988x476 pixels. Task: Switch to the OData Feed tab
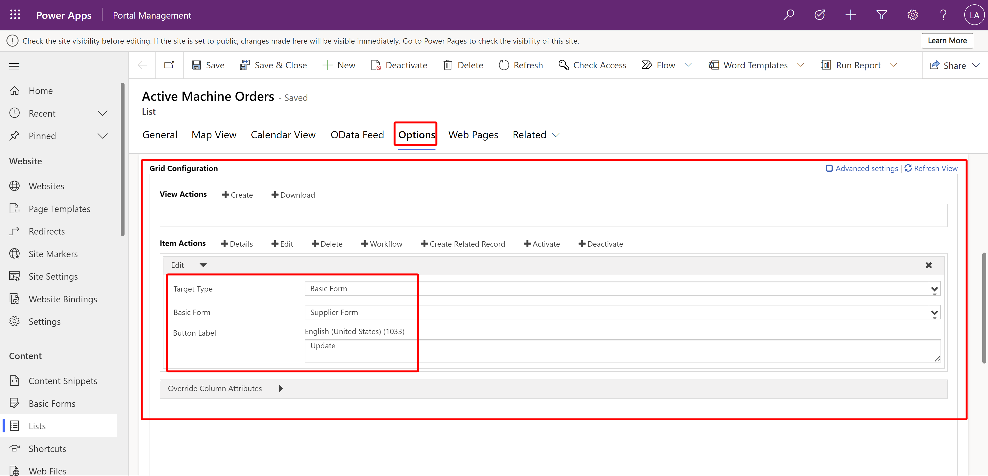(357, 135)
